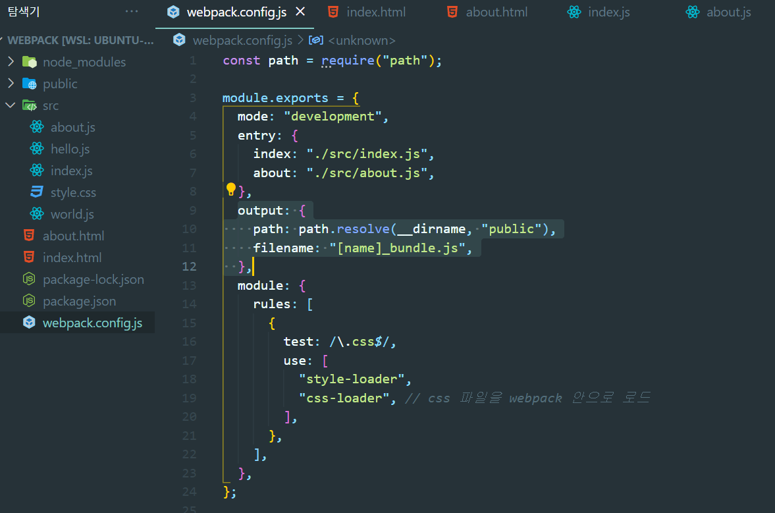Click HTML5 icon on about.html tab
The height and width of the screenshot is (513, 775).
452,12
